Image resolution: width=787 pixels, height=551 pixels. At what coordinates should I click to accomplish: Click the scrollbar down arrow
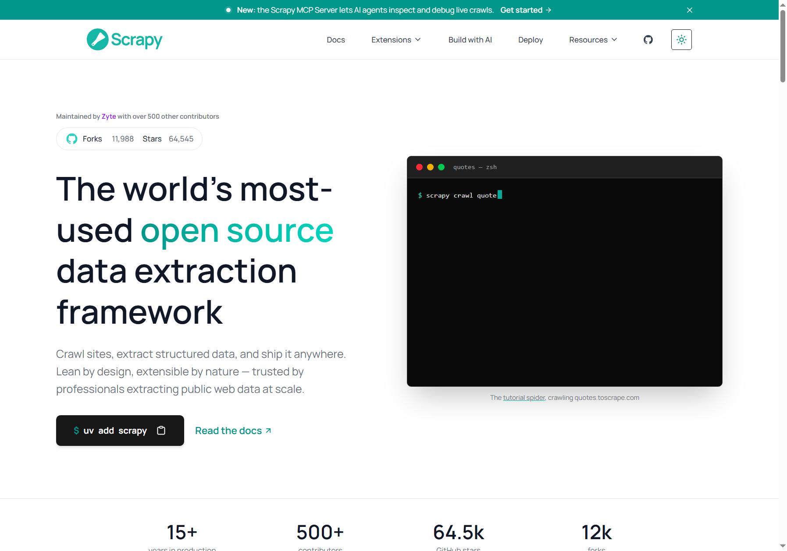pos(783,546)
